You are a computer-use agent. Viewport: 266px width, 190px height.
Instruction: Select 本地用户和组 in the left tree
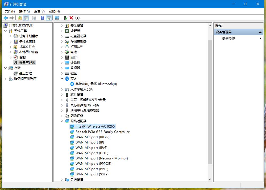(x=29, y=52)
